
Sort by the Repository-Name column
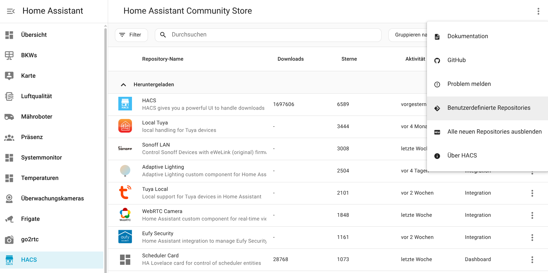(x=163, y=59)
